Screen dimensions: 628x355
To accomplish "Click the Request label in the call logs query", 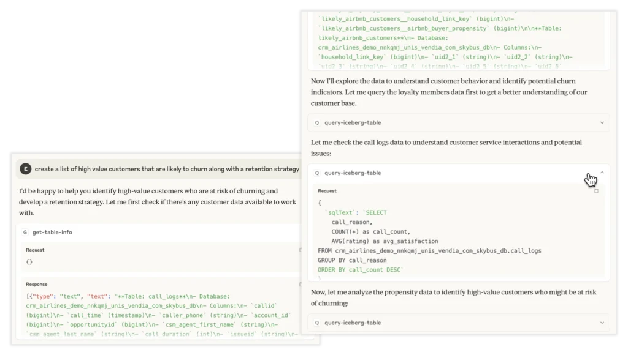I will pos(327,191).
